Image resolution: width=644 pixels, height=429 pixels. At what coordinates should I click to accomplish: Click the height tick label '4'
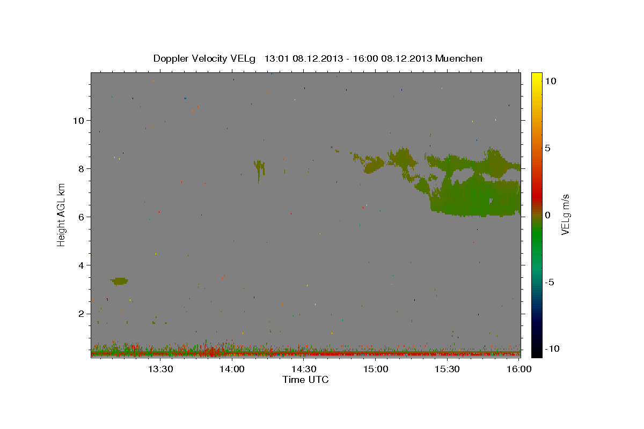(80, 265)
